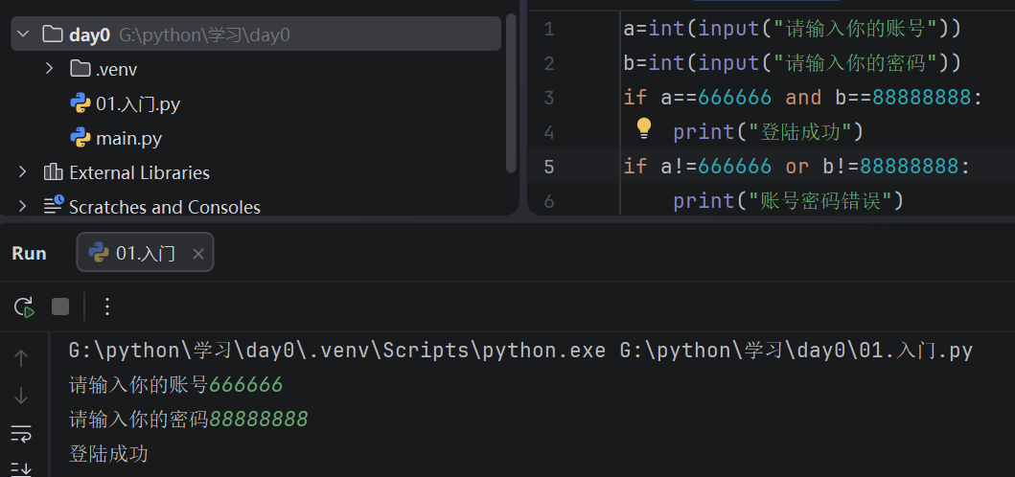The height and width of the screenshot is (477, 1015).
Task: Place cursor on line 1 code
Action: point(793,29)
